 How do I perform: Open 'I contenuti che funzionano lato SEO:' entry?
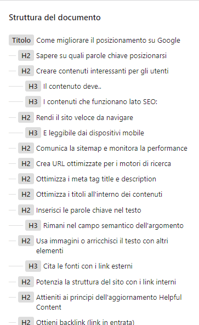100,101
